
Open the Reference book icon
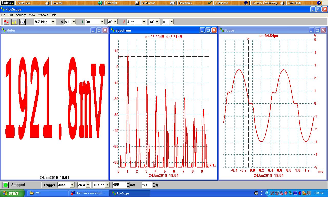[x=246, y=3]
